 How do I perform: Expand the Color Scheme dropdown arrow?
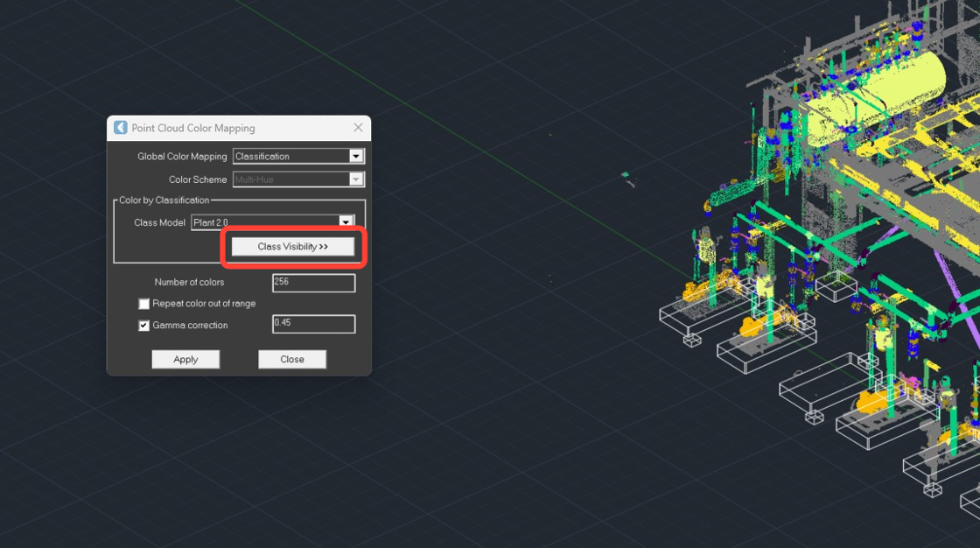tap(356, 179)
